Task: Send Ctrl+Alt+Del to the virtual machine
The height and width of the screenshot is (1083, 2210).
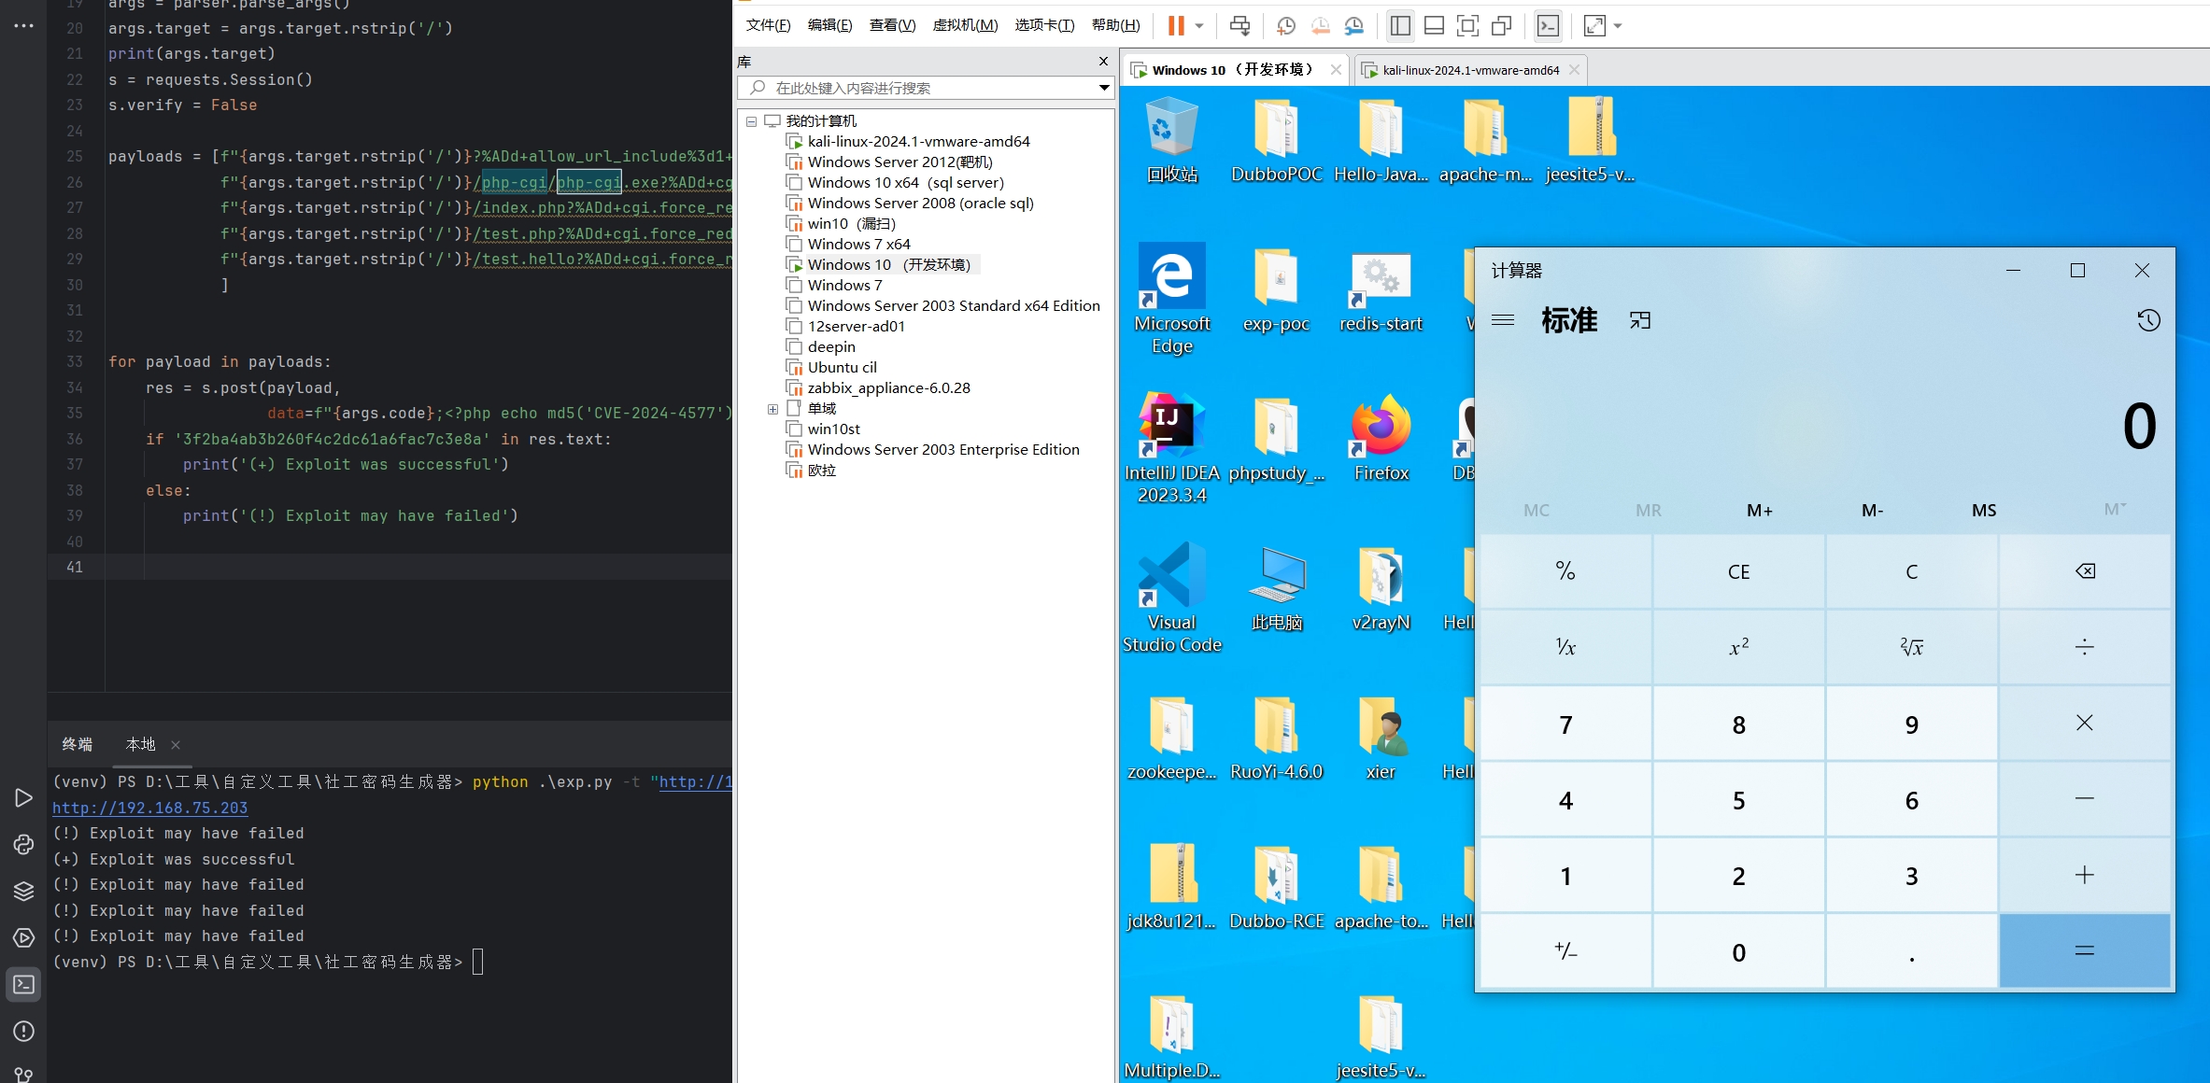Action: [x=1240, y=26]
